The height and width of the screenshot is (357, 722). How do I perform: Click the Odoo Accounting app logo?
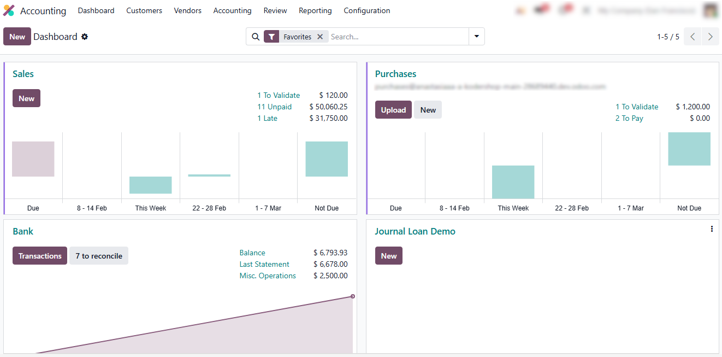pos(9,10)
